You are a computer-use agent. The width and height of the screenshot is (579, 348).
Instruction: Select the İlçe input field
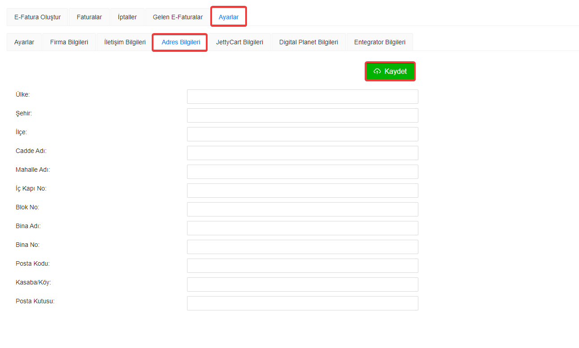pyautogui.click(x=302, y=134)
